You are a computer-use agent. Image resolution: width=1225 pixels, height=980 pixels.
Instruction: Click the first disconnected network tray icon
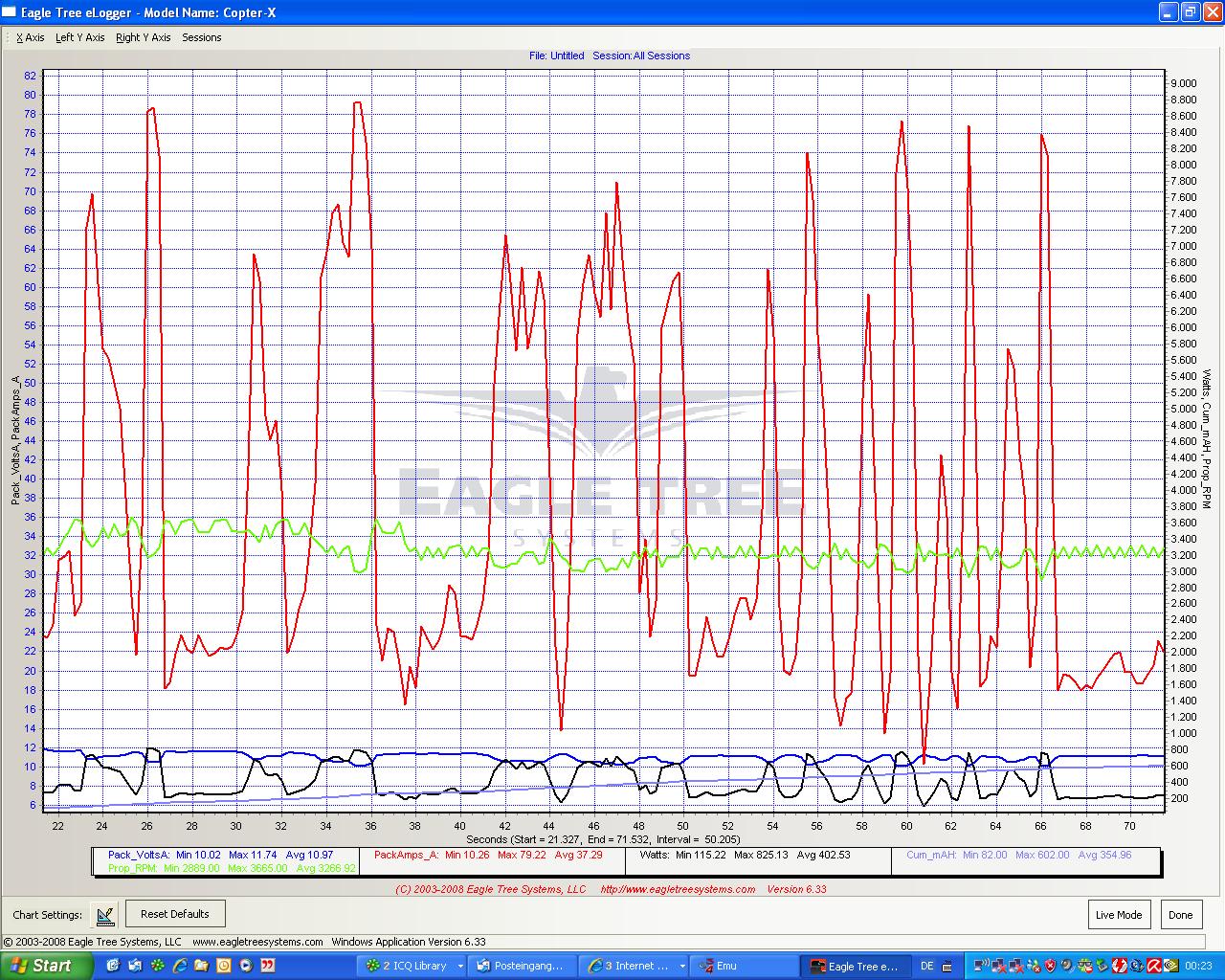[999, 967]
